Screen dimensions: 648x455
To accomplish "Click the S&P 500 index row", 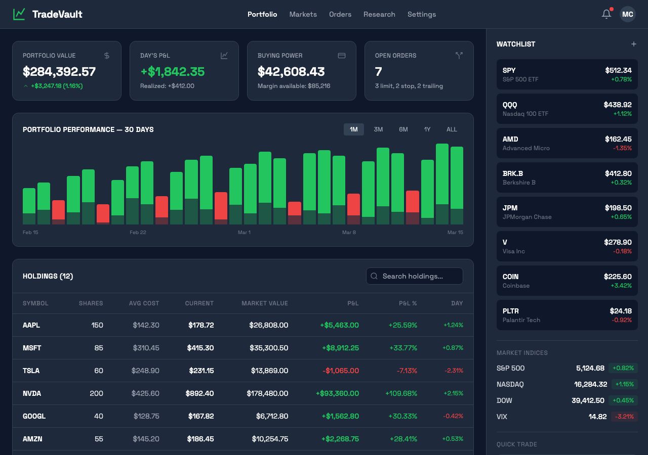I will coord(567,368).
